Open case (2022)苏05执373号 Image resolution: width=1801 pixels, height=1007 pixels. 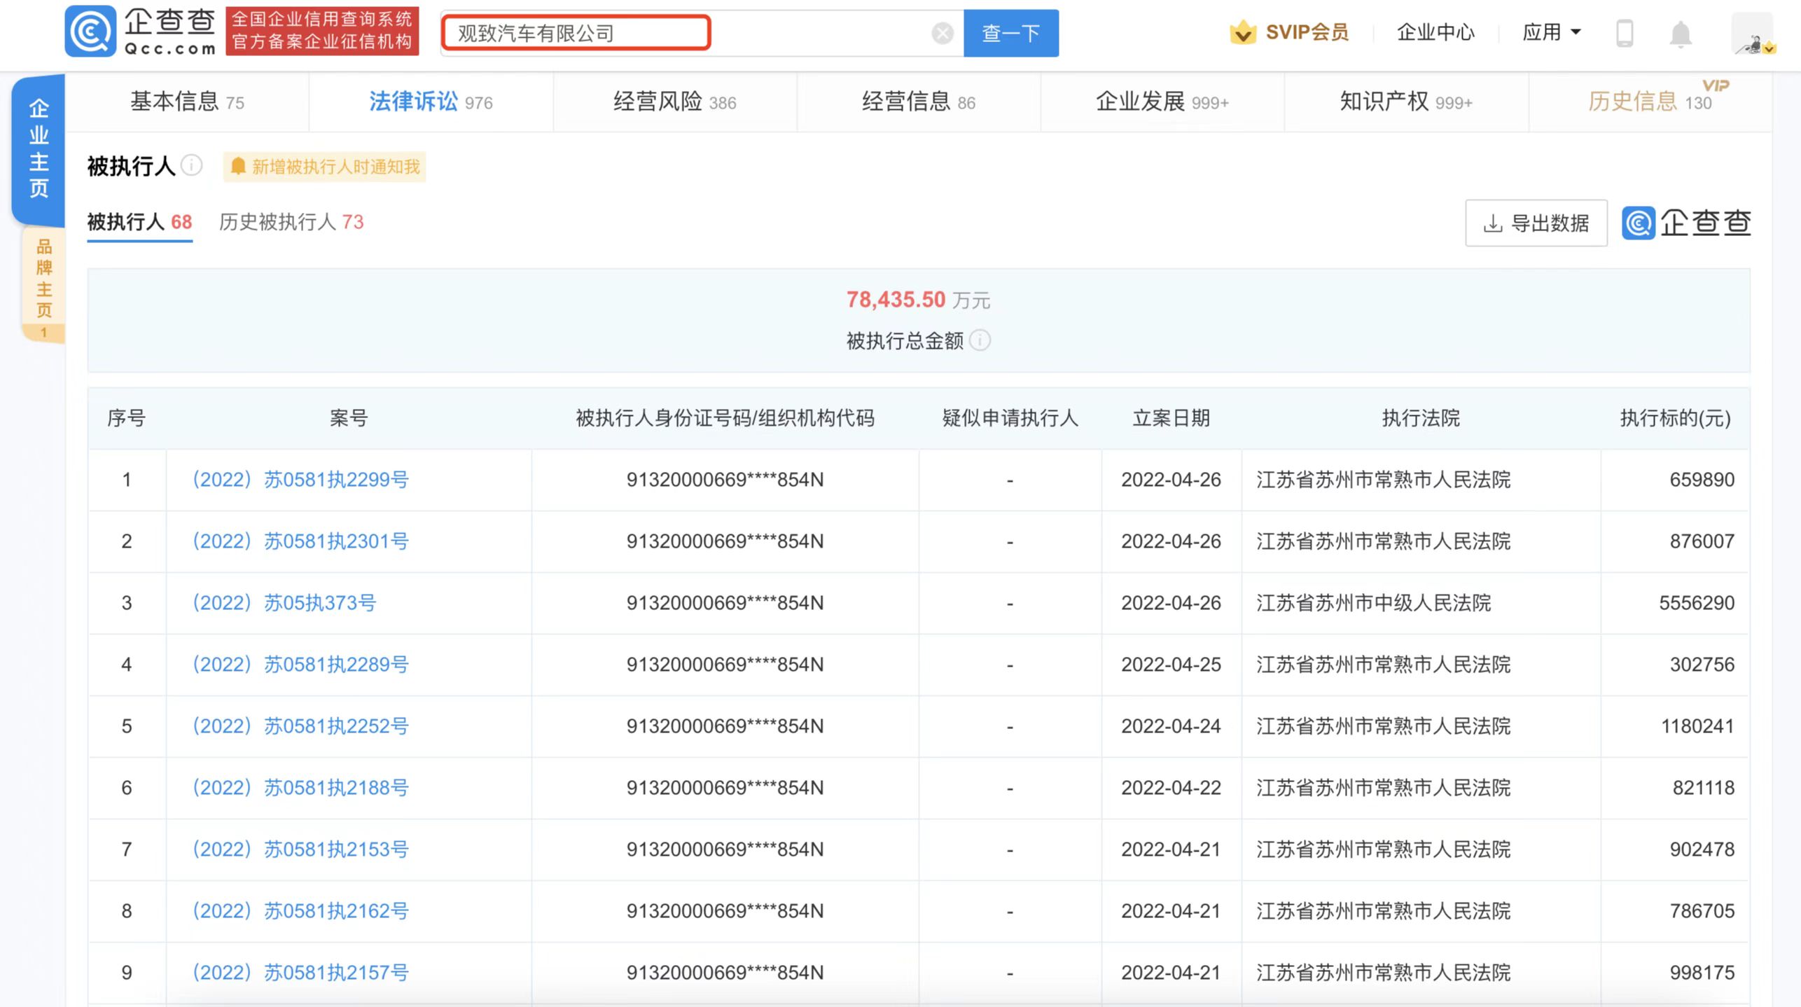[x=284, y=603]
